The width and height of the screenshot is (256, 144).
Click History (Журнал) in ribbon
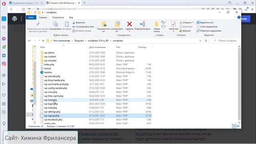[x=185, y=31]
